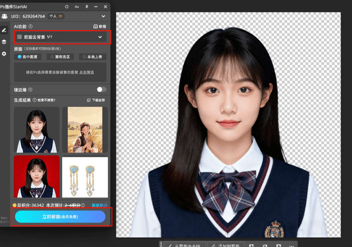This screenshot has width=352, height=247.
Task: Select the pencil edit tool in left sidebar
Action: 4,30
